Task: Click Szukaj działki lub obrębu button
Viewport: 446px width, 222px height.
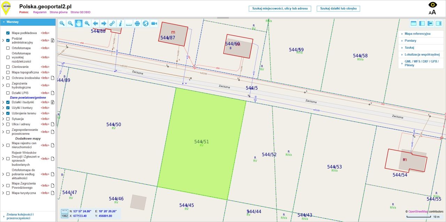Action: 338,9
